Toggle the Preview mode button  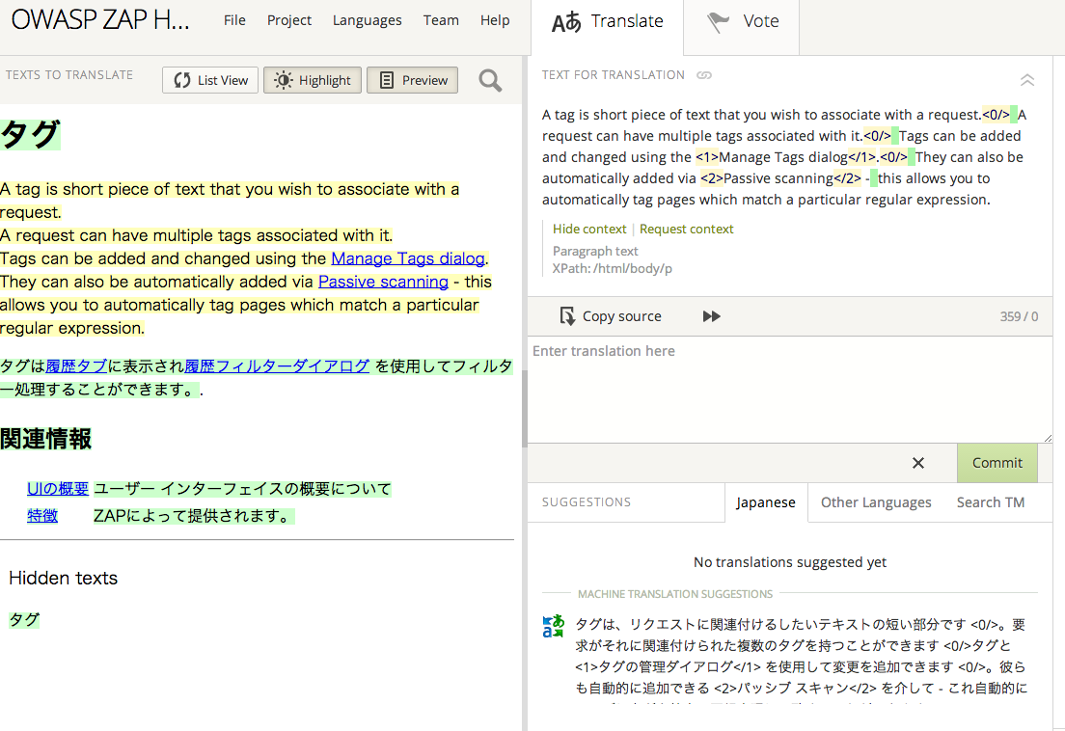[413, 80]
